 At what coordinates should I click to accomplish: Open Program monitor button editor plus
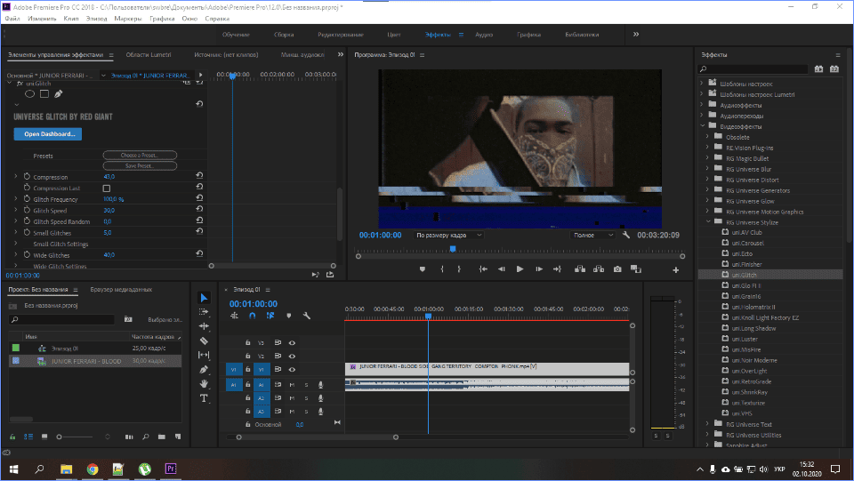(x=676, y=270)
